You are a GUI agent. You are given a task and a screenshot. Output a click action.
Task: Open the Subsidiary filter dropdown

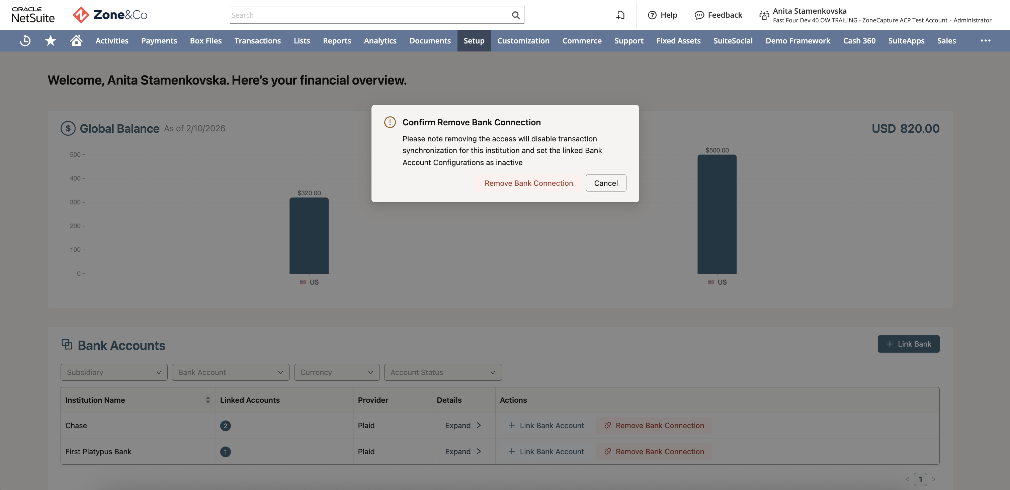pyautogui.click(x=114, y=372)
